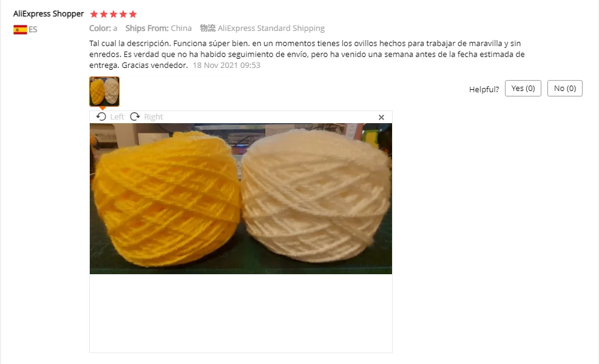This screenshot has width=599, height=364.
Task: Click the rotate left arrow icon
Action: click(101, 116)
